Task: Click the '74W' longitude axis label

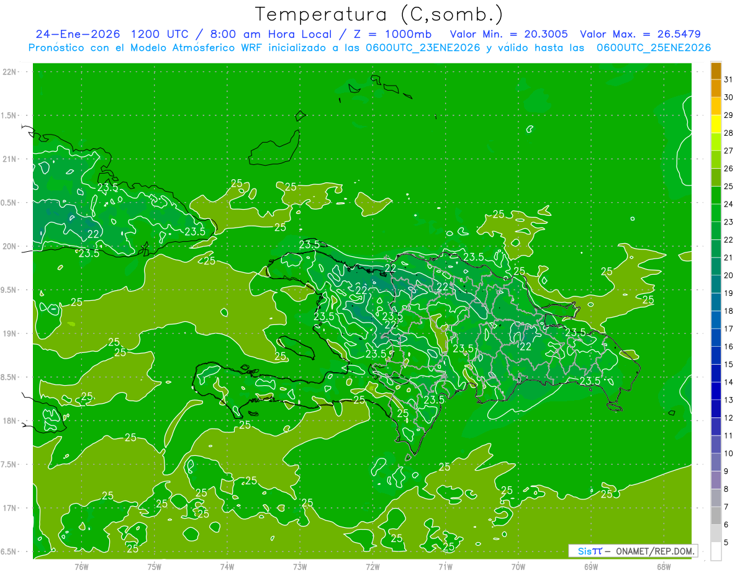Action: (227, 566)
